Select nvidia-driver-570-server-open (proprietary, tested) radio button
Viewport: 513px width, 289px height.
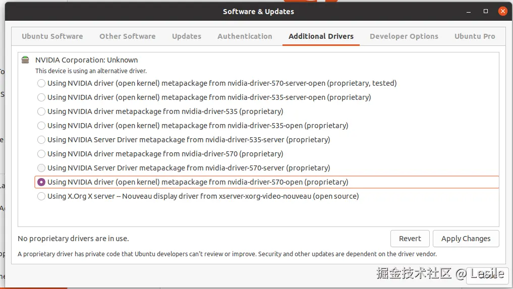point(41,83)
